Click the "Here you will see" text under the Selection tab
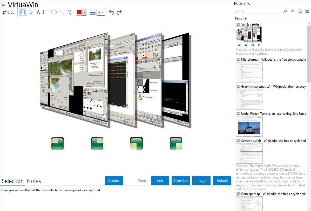Viewport: 311px width, 211px height. [51, 190]
